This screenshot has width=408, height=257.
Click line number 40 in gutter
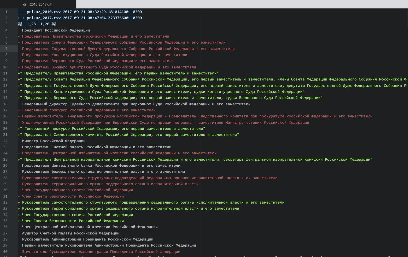[x=6, y=252]
